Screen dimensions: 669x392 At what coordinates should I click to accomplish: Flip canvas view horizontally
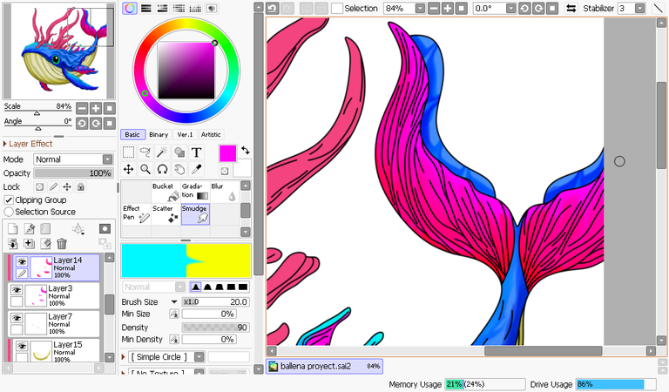click(571, 8)
